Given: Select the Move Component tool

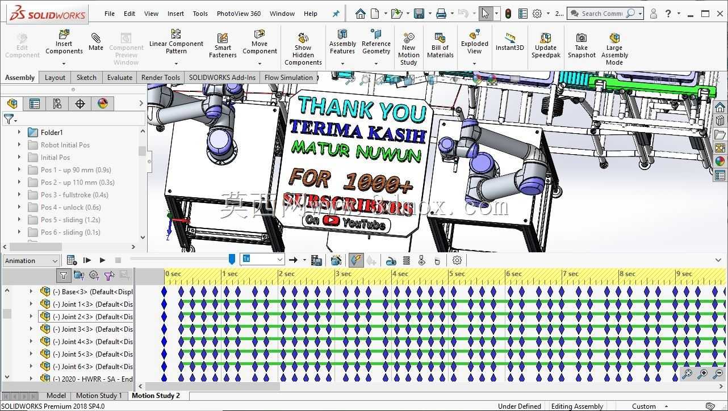Looking at the screenshot, I should click(x=260, y=43).
